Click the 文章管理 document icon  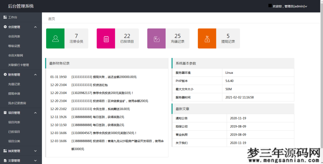coord(5,161)
